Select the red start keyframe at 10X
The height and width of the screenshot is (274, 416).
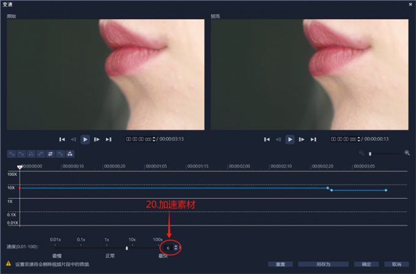pos(20,188)
